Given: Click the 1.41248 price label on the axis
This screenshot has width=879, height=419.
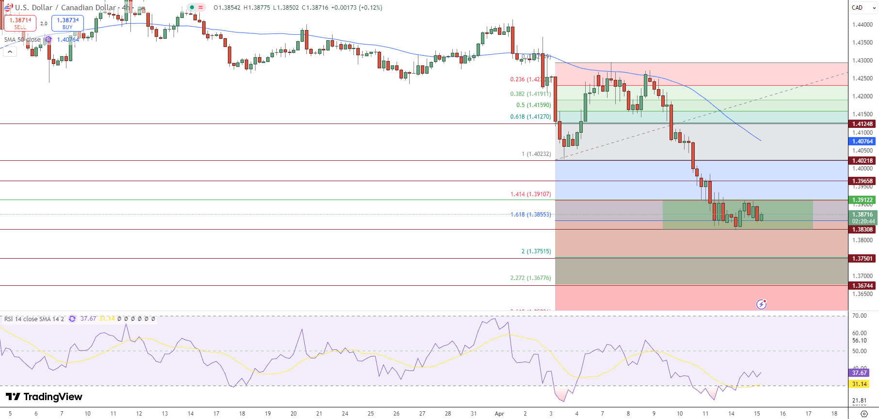Looking at the screenshot, I should 863,124.
